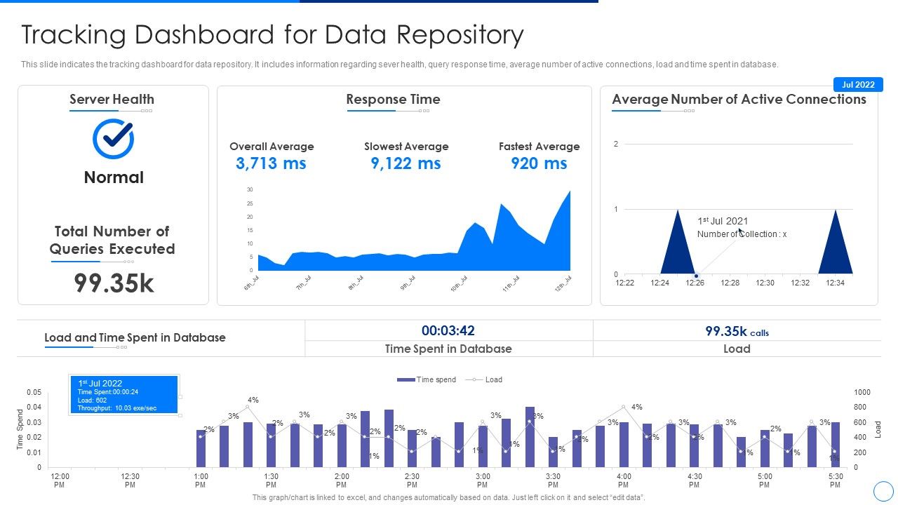Click the Server Health blue checkmark icon
Image resolution: width=898 pixels, height=505 pixels.
113,139
